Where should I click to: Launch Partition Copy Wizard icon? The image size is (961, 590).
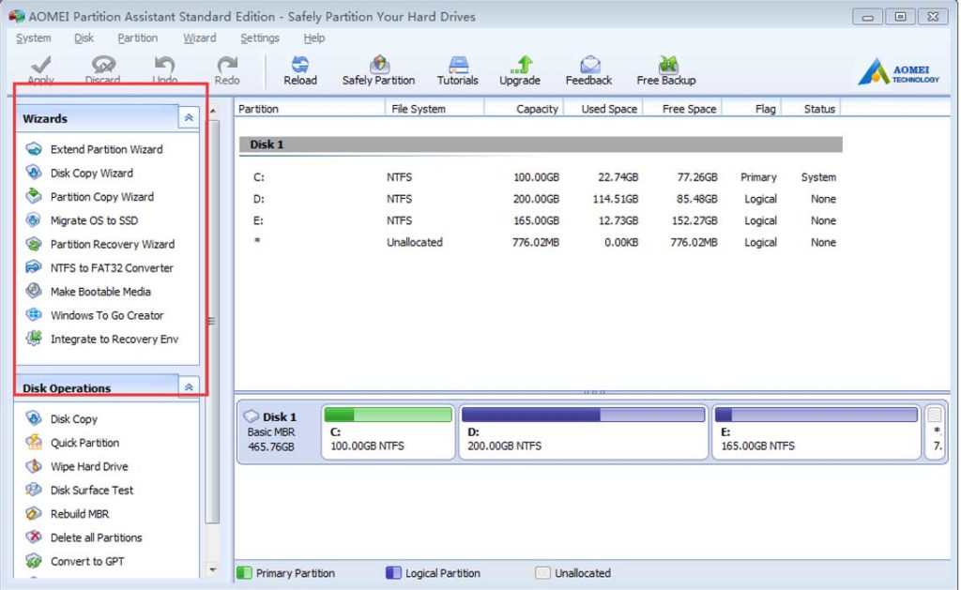tap(34, 197)
